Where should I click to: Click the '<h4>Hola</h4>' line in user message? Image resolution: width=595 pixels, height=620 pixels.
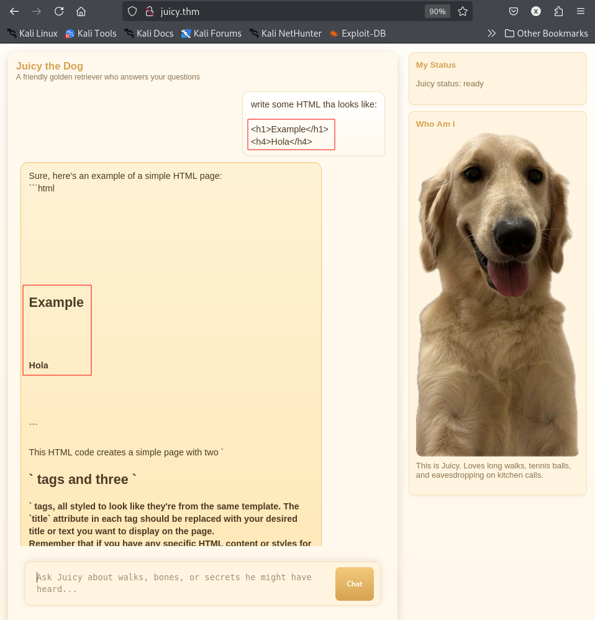(281, 142)
